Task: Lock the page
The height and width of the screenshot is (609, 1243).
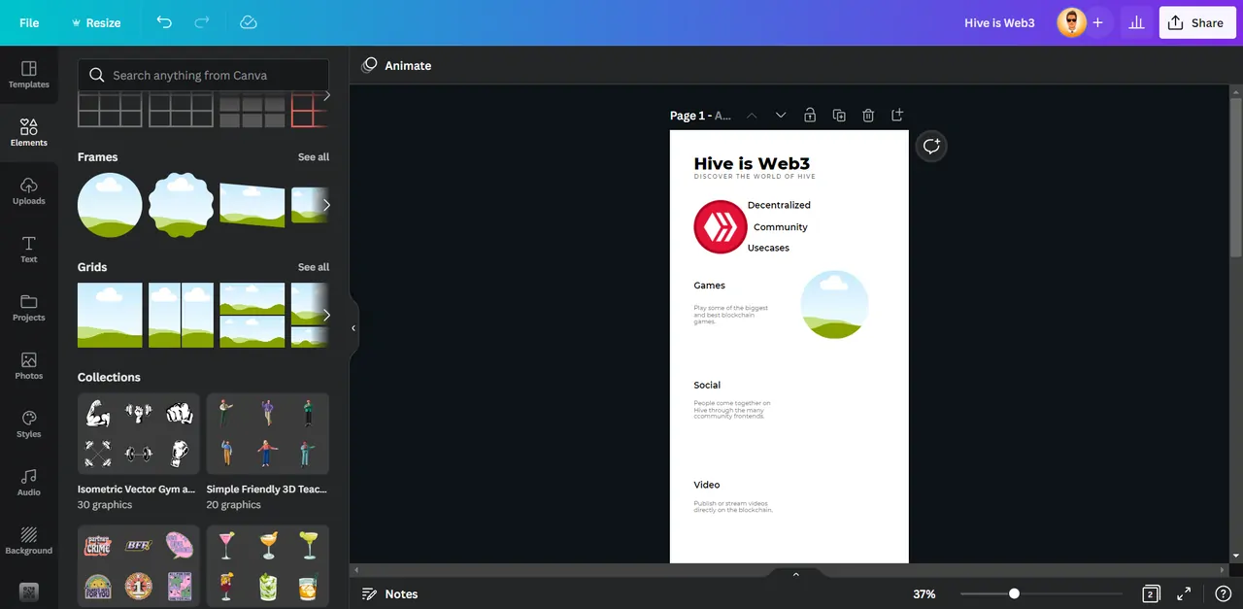Action: pos(810,116)
